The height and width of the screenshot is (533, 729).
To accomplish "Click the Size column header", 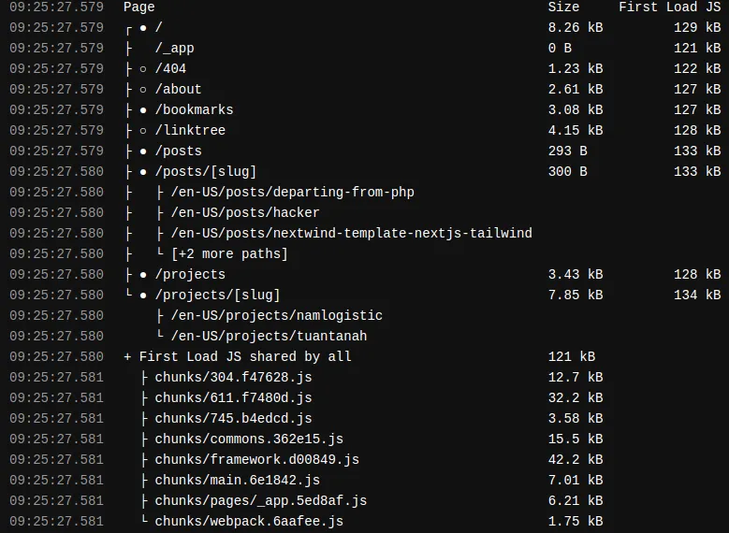I will pos(563,7).
